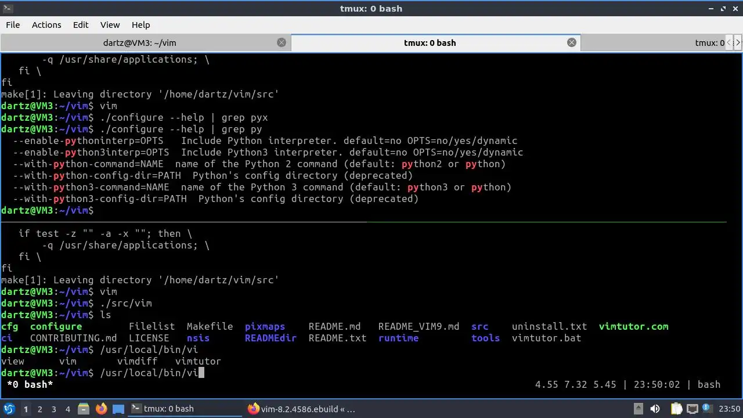Activate the tmux: 0 bash taskbar entry
This screenshot has height=418, width=743.
(184, 409)
